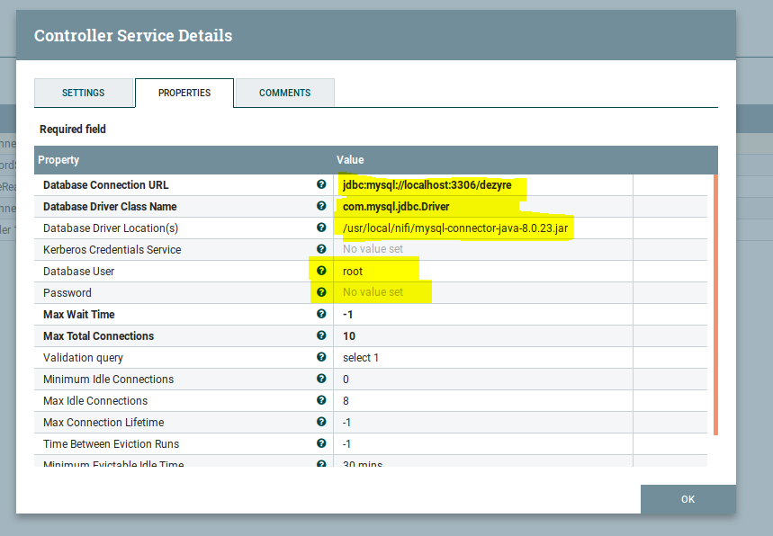Click help icon for Kerberos Credentials Service

[x=321, y=249]
